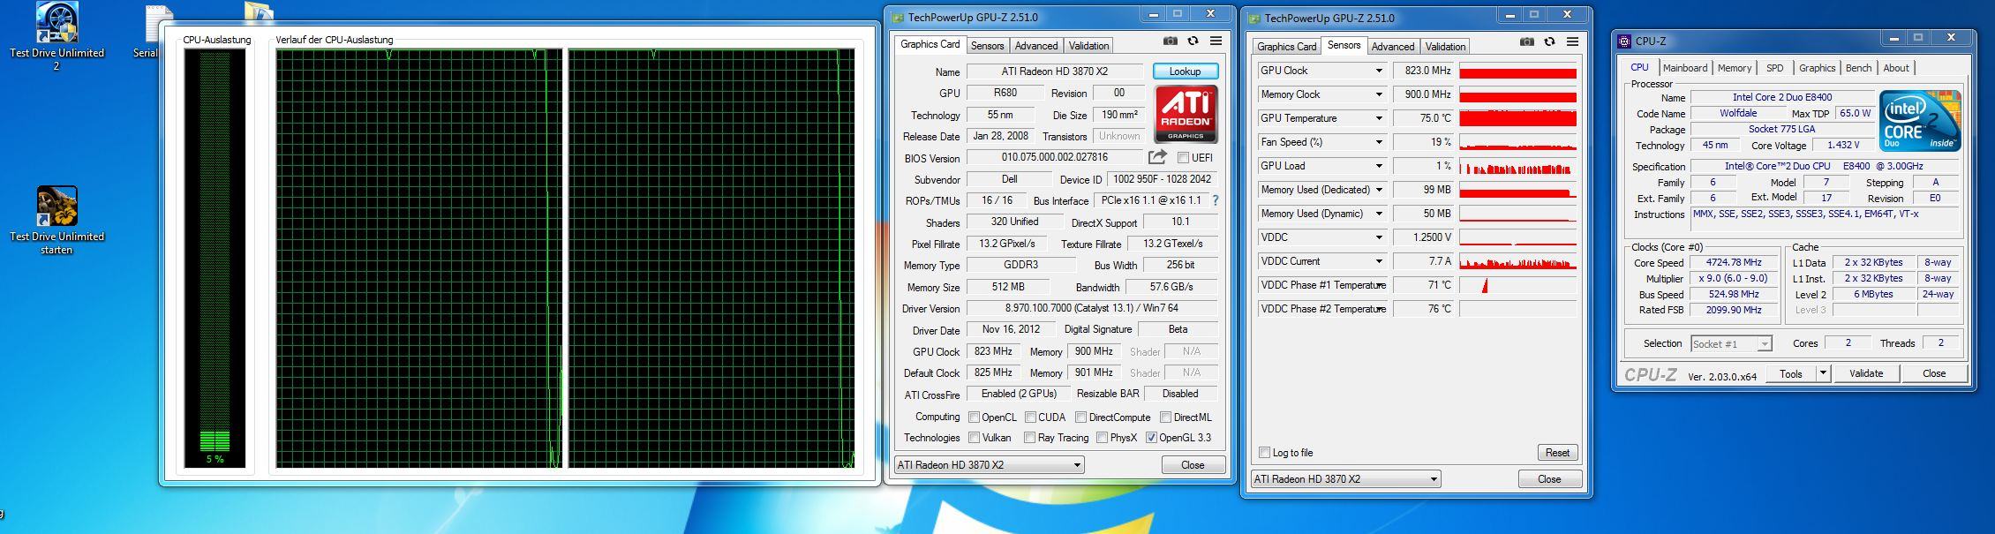Toggle OpenGL 3.3 checkbox

(x=1151, y=438)
